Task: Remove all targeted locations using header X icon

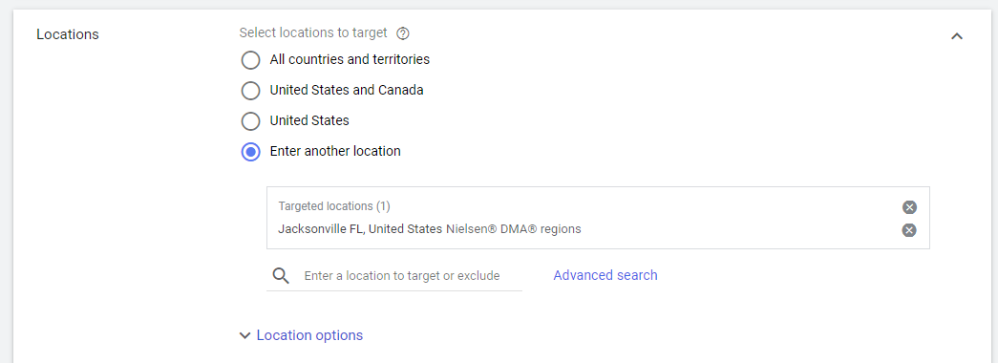Action: (909, 207)
